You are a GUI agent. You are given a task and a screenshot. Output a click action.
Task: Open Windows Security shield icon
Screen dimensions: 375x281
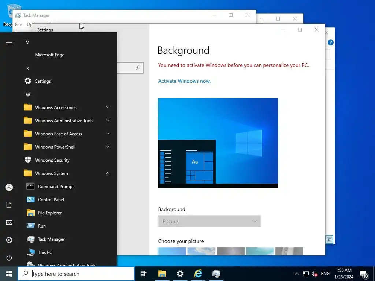point(28,160)
